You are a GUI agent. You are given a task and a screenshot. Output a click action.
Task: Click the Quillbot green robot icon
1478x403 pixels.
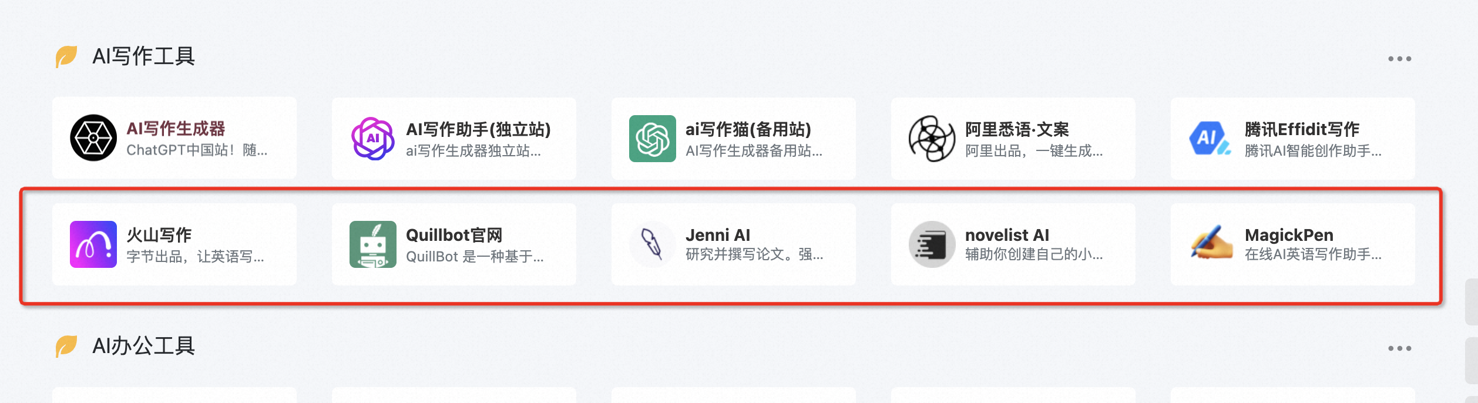click(372, 244)
